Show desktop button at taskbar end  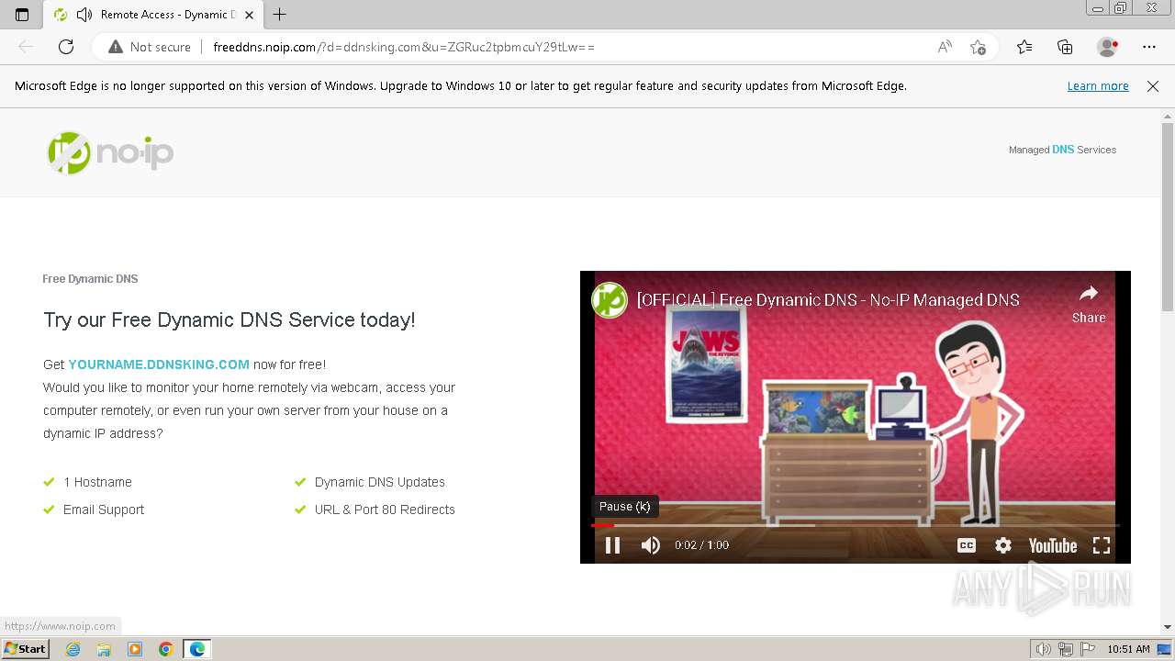1165,649
